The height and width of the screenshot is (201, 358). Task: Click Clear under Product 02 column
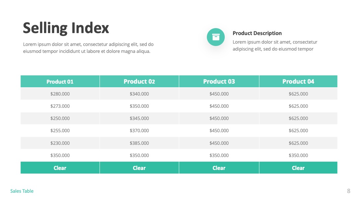point(139,168)
